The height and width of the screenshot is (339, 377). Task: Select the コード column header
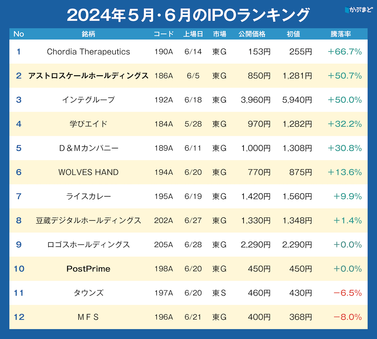click(164, 34)
